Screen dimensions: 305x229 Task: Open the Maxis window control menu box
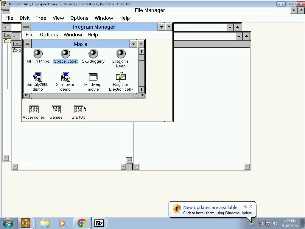click(x=27, y=44)
